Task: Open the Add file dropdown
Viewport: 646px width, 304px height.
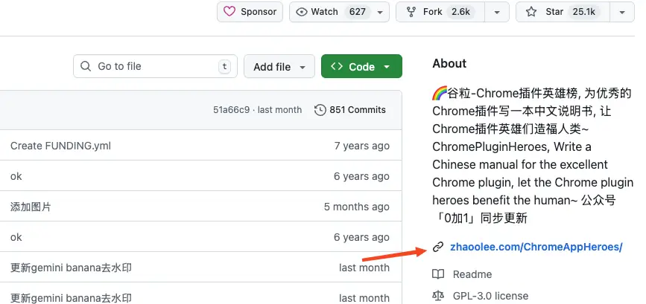Action: click(x=279, y=66)
